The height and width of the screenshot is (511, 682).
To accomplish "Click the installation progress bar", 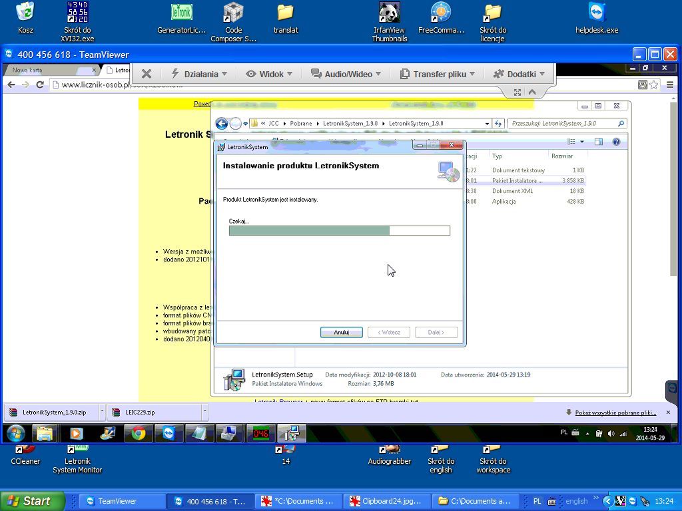I will pos(339,231).
